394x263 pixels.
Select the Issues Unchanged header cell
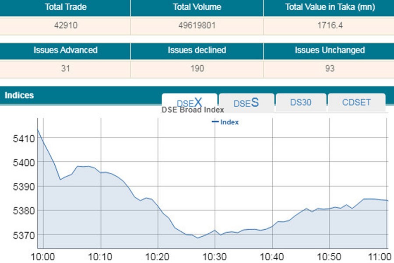click(x=329, y=50)
